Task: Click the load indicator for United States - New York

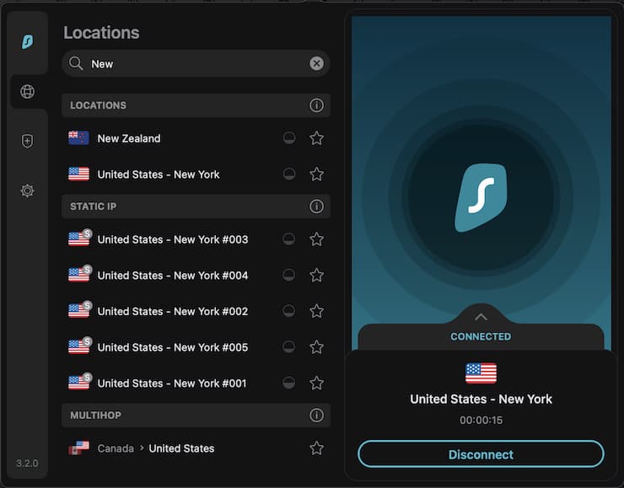Action: point(289,174)
